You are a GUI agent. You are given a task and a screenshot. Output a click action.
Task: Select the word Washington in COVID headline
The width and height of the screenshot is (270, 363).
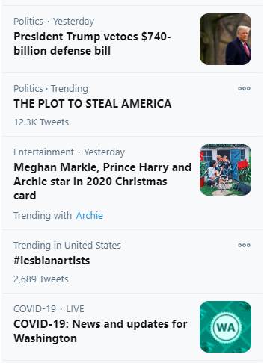click(x=45, y=338)
